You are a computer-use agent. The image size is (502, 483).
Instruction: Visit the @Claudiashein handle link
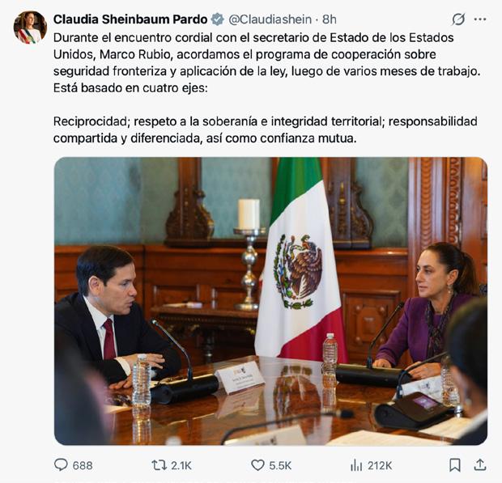[270, 19]
